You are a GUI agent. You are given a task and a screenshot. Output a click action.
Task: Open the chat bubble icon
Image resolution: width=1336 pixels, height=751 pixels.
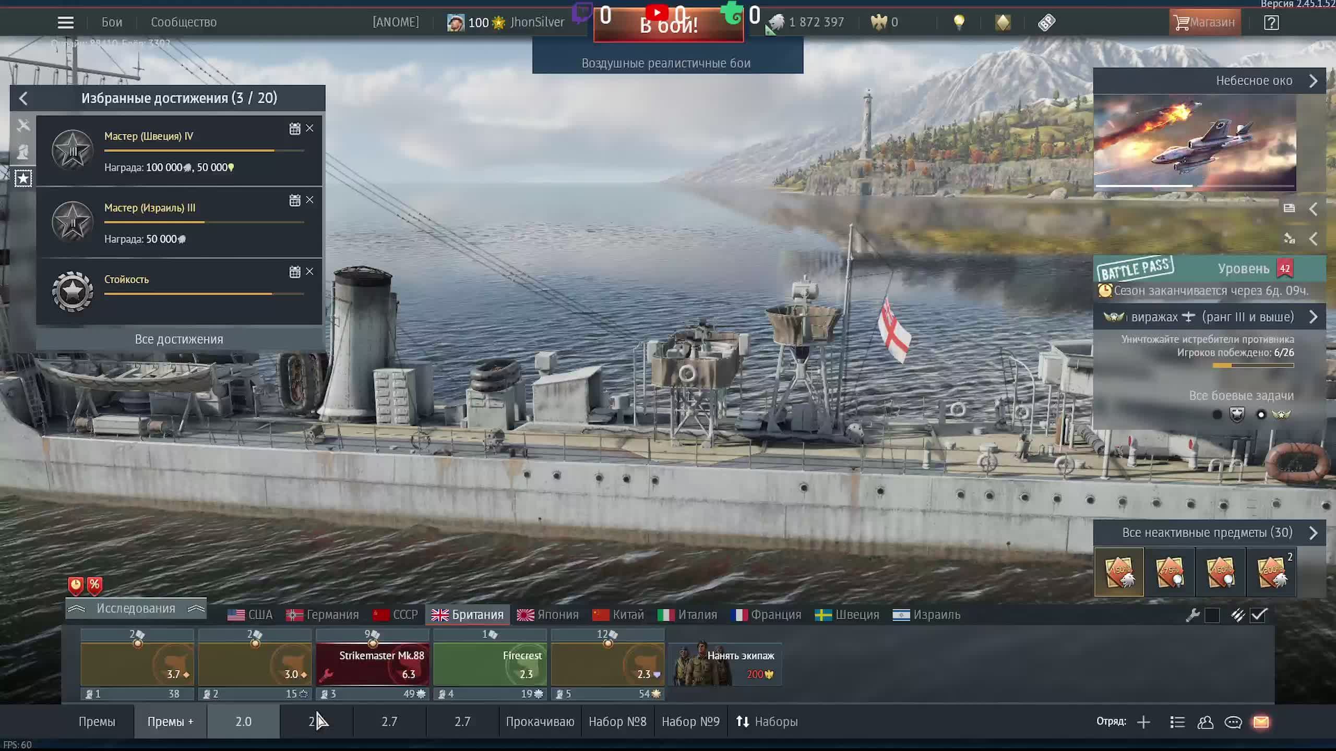pos(1233,722)
